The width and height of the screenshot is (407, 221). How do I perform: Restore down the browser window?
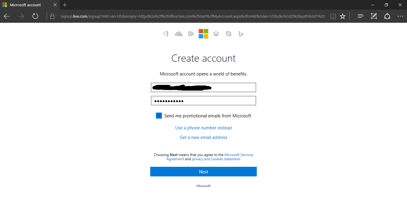coord(386,5)
